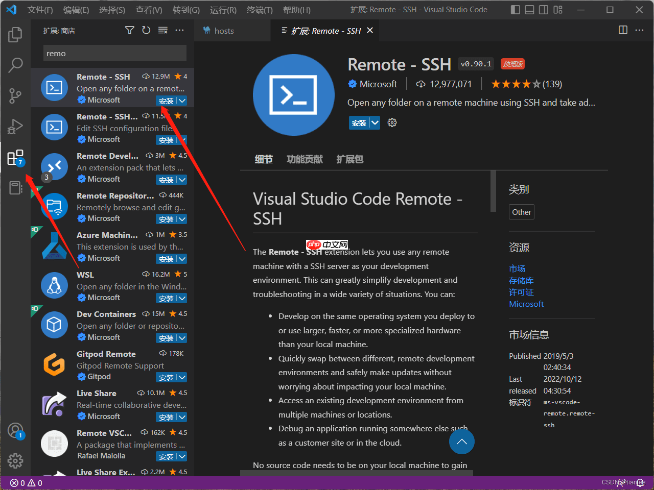The width and height of the screenshot is (654, 490).
Task: Refresh the extensions list
Action: click(x=146, y=31)
